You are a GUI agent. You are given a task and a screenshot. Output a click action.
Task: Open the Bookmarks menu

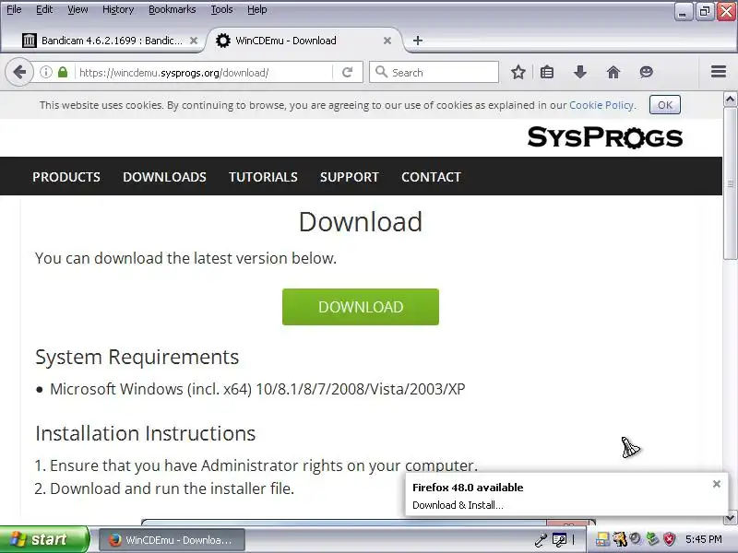[x=172, y=9]
